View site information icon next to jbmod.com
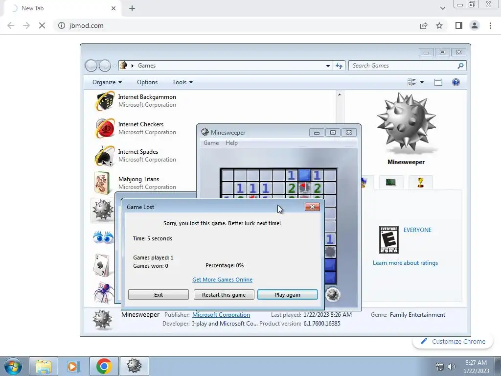Image resolution: width=501 pixels, height=376 pixels. (61, 25)
